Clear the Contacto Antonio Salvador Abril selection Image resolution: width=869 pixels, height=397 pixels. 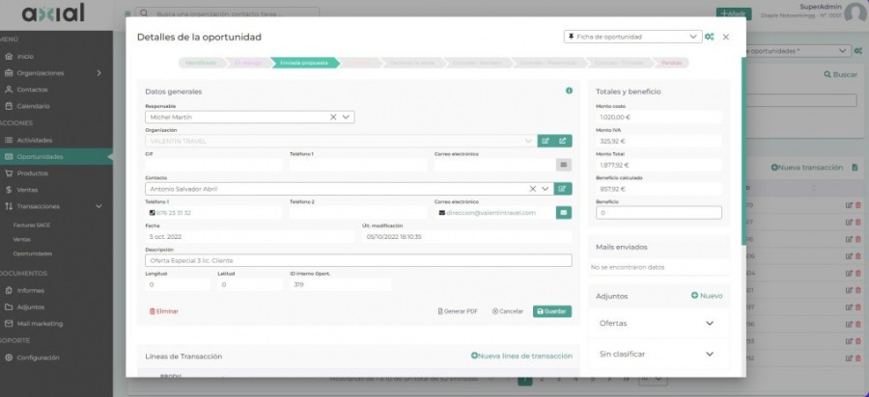pos(533,189)
